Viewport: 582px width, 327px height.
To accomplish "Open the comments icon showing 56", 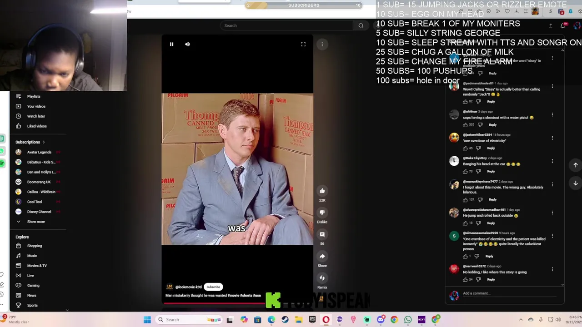I will (322, 234).
